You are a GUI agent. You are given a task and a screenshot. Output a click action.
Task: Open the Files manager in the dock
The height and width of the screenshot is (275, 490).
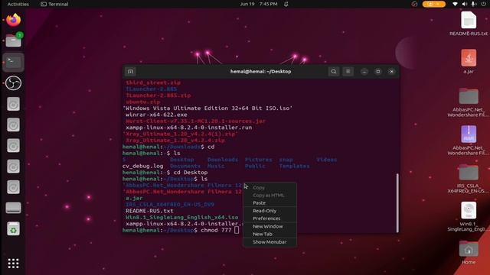click(x=14, y=40)
